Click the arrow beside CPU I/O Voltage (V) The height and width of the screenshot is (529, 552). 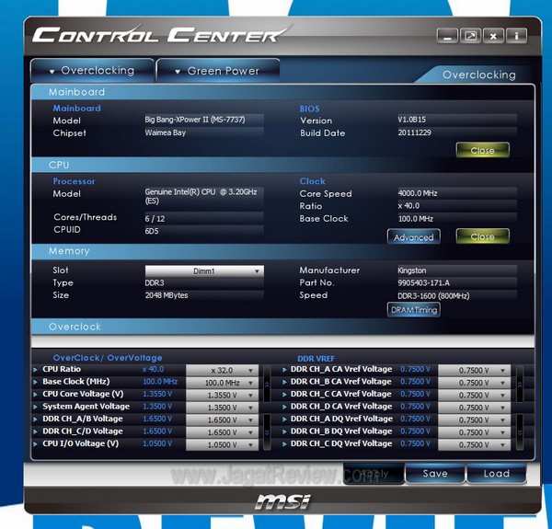click(x=35, y=444)
